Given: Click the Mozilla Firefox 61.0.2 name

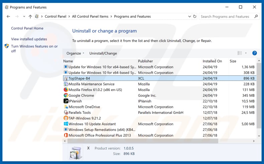Looking at the screenshot, I should click(x=95, y=90).
